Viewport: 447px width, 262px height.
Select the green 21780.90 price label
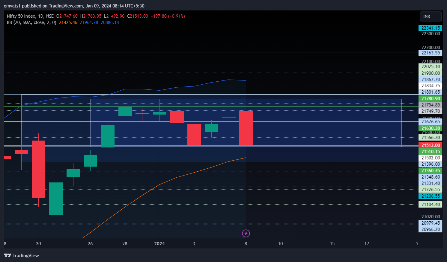[430, 99]
